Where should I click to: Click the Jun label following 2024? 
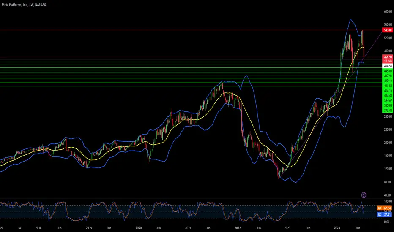[x=358, y=228]
